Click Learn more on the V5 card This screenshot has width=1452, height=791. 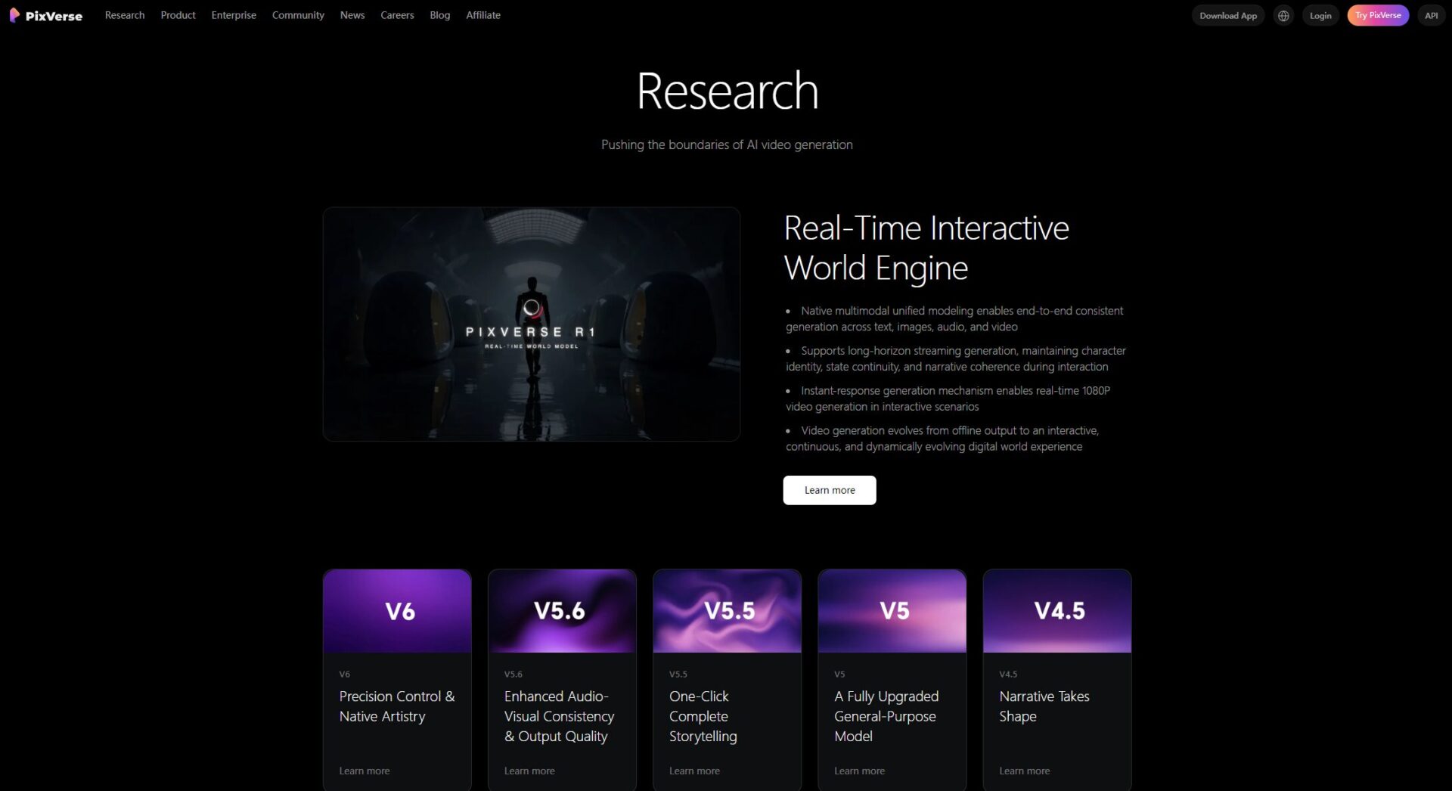[x=859, y=771]
